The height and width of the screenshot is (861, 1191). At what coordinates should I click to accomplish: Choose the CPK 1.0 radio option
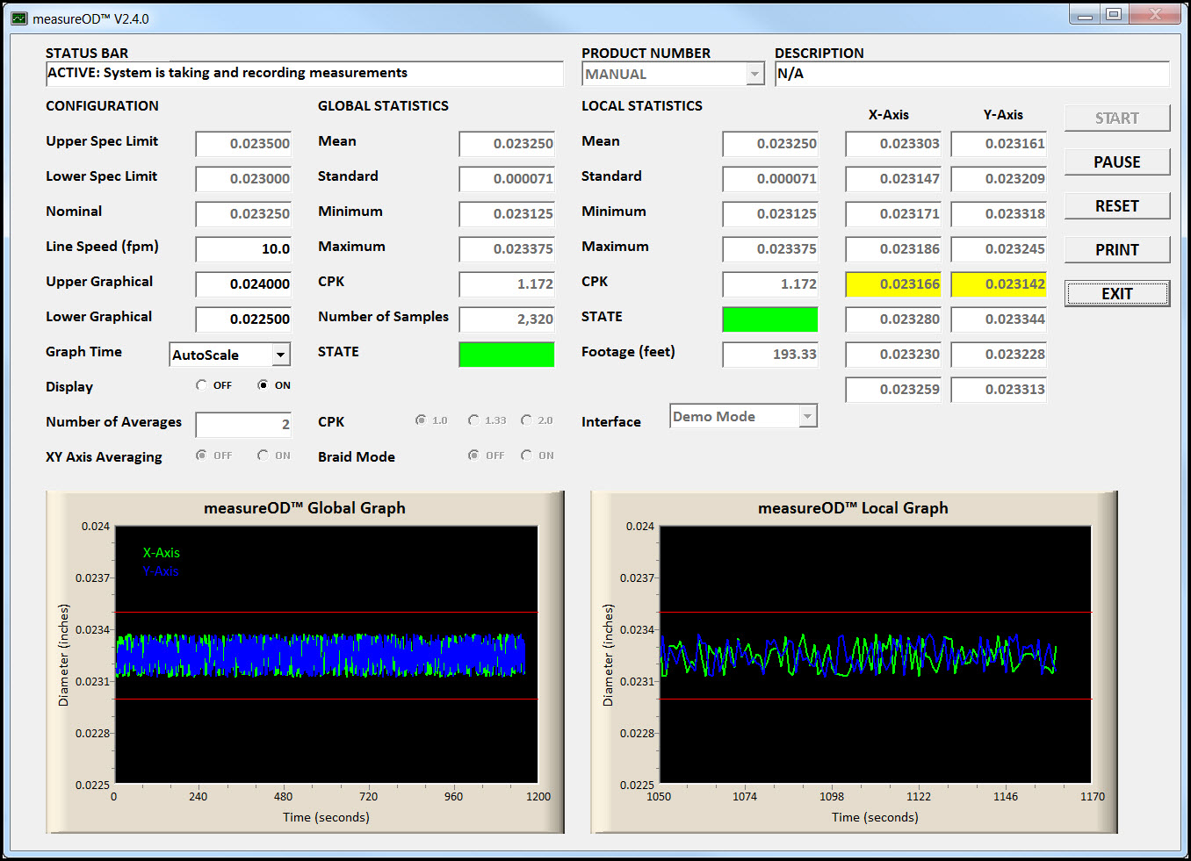(x=421, y=420)
